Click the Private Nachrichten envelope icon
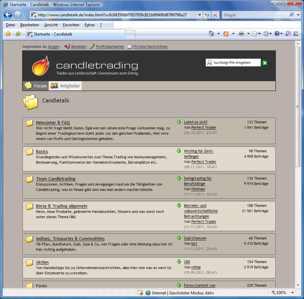This screenshot has height=299, width=304. (x=130, y=47)
